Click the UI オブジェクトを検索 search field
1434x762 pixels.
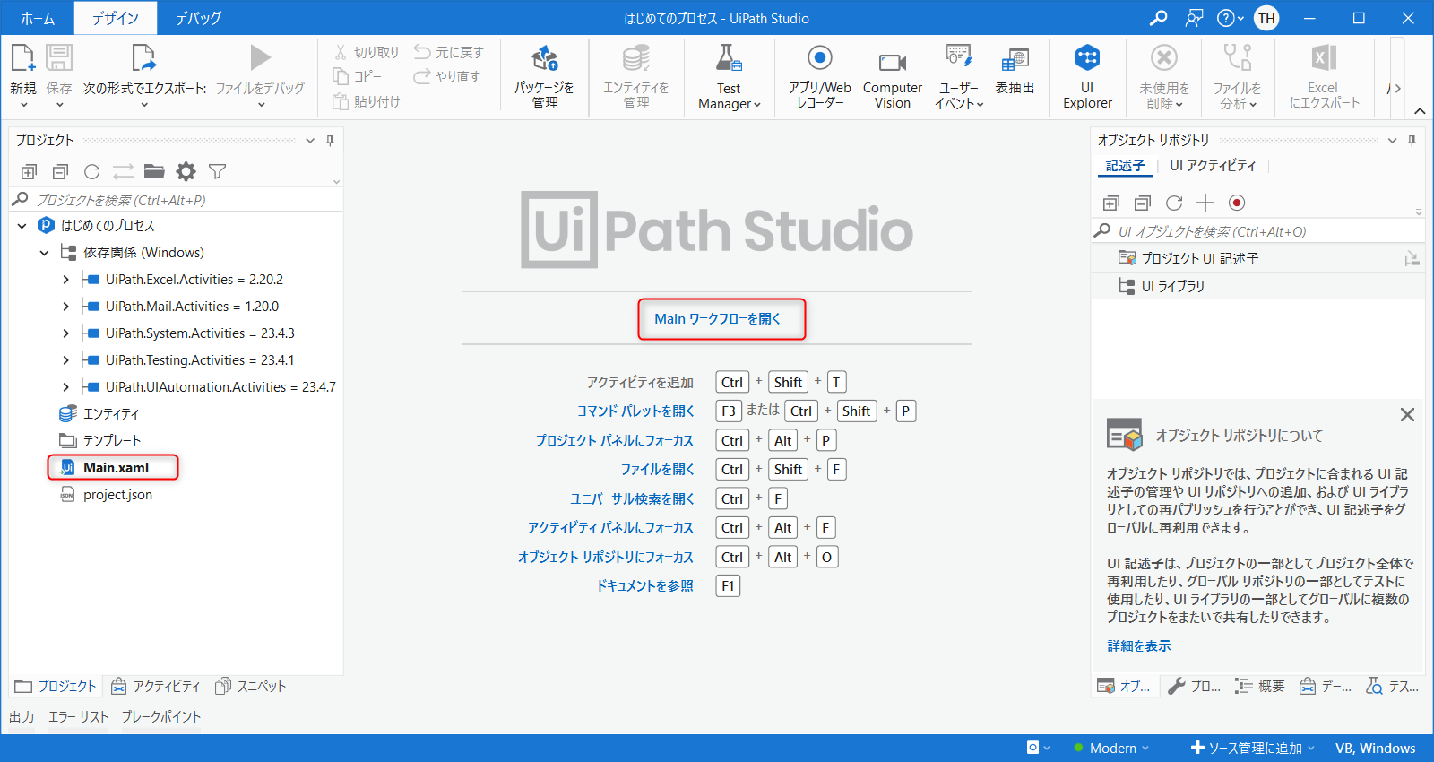pyautogui.click(x=1257, y=231)
